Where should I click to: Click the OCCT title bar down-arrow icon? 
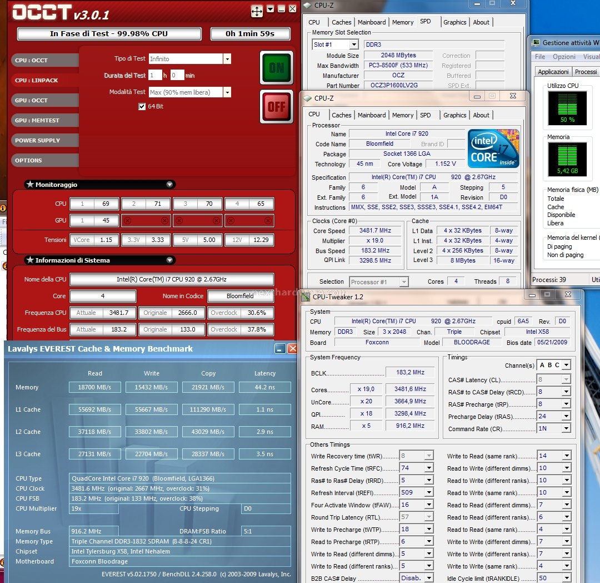271,9
